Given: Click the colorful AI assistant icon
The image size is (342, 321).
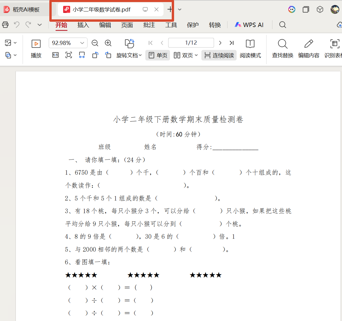Looking at the screenshot, I should coord(292,9).
